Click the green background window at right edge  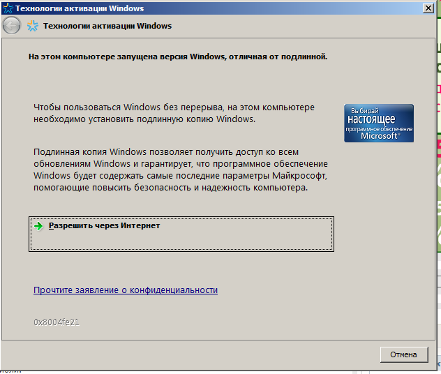[438, 209]
